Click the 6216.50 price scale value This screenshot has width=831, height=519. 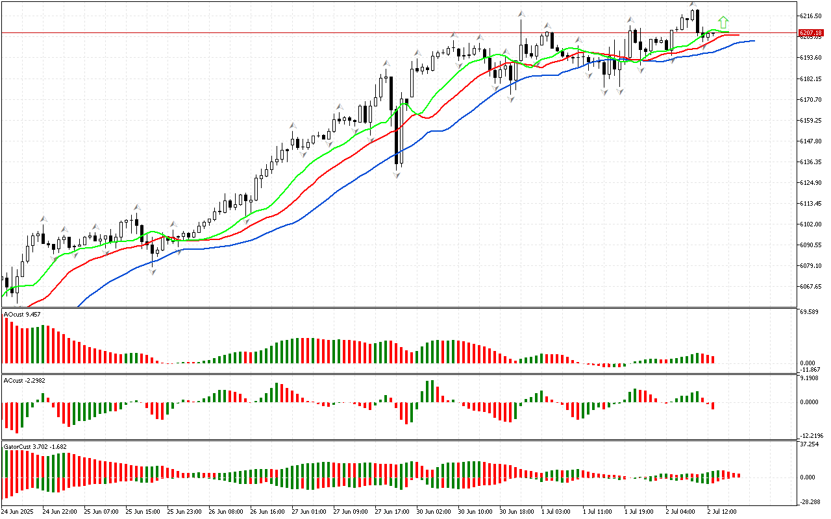[812, 16]
